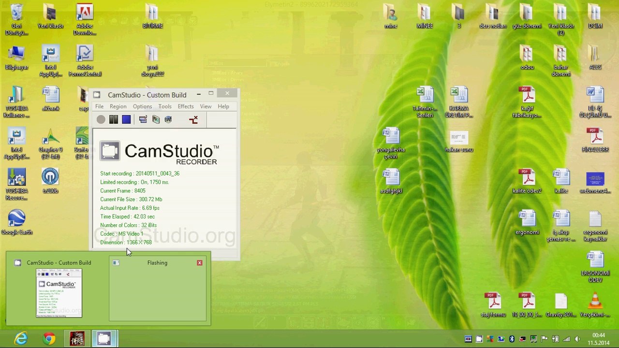The image size is (619, 348).
Task: Select the KARMA ÜRETİM Excel file
Action: click(x=459, y=102)
